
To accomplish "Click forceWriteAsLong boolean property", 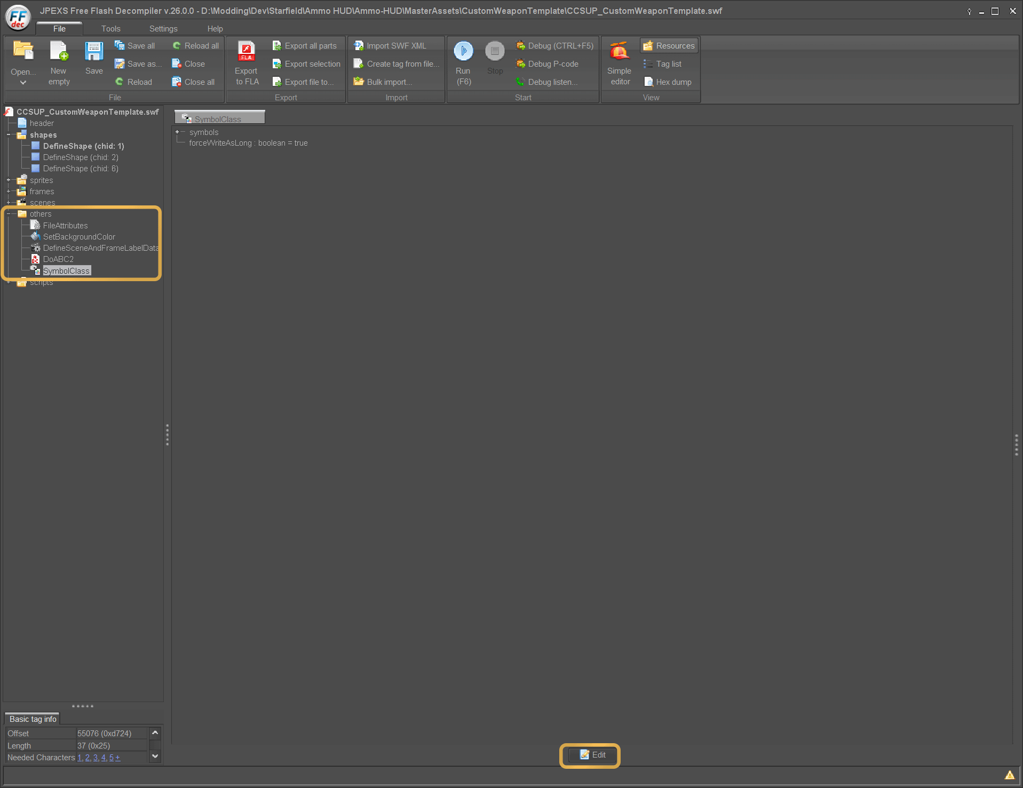I will [x=248, y=143].
